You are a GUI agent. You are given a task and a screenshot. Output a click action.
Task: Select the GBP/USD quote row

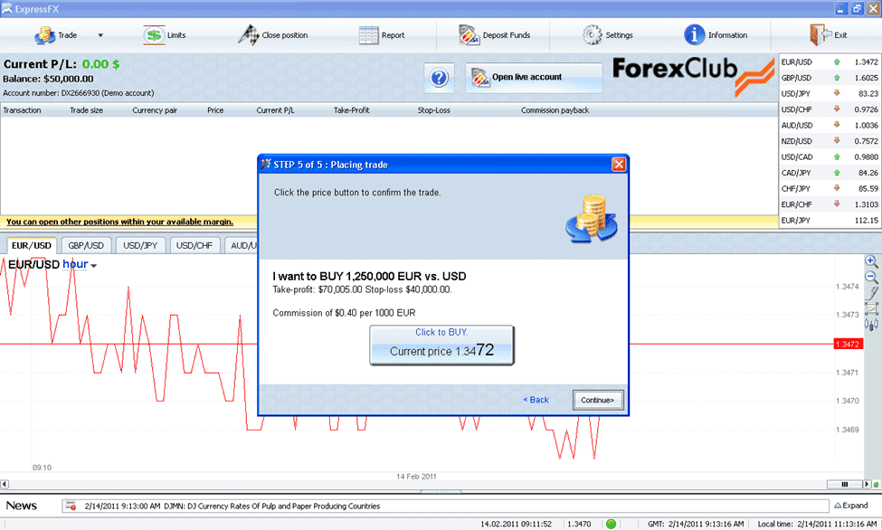click(x=830, y=78)
